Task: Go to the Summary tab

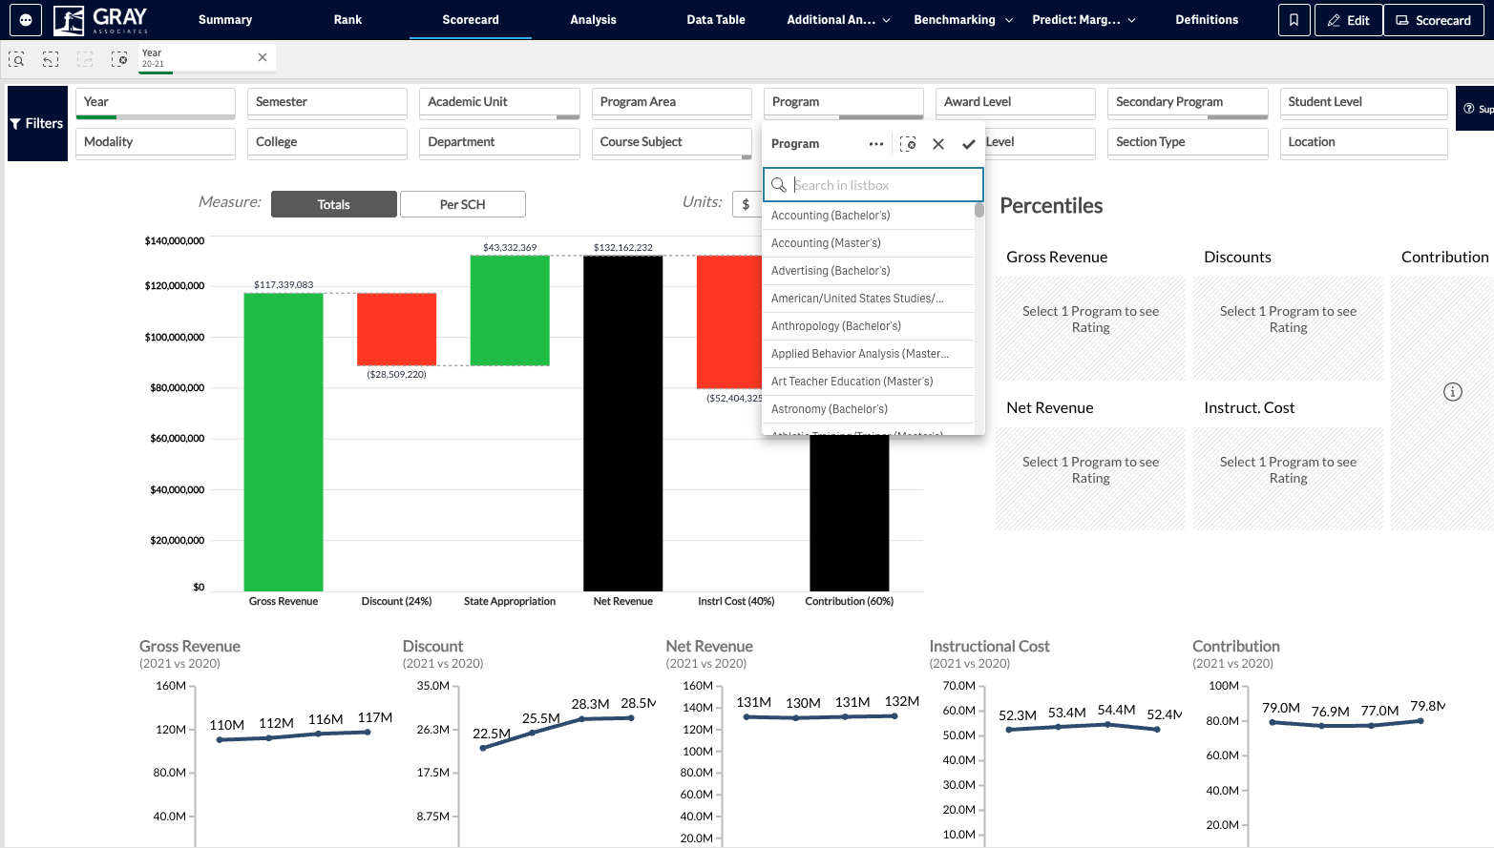Action: click(x=225, y=19)
